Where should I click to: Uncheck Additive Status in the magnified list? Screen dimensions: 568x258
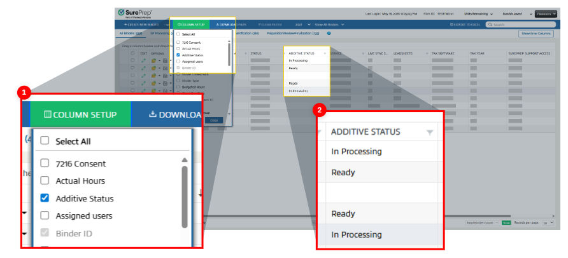tap(45, 198)
